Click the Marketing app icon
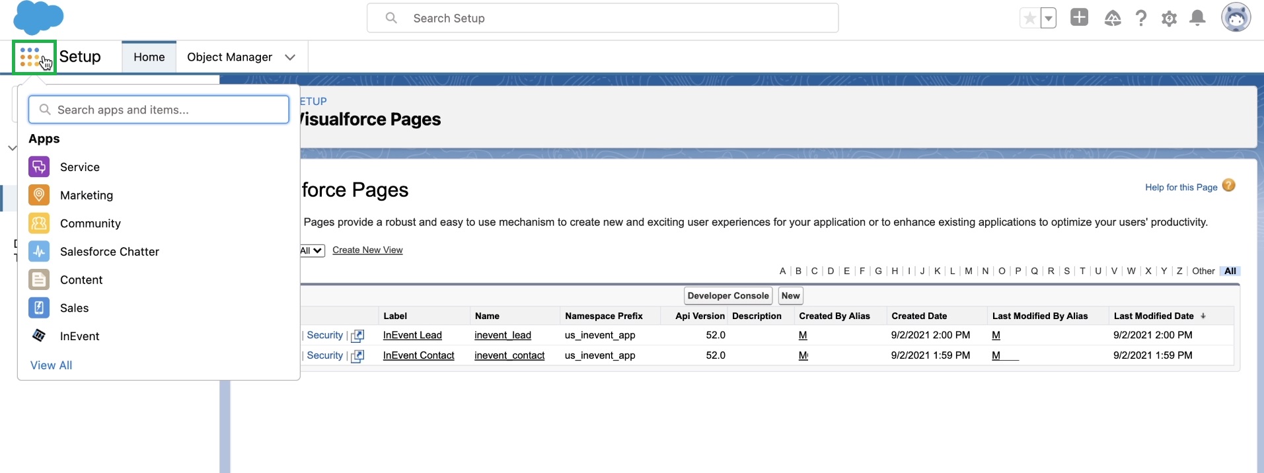This screenshot has width=1264, height=473. (x=39, y=195)
